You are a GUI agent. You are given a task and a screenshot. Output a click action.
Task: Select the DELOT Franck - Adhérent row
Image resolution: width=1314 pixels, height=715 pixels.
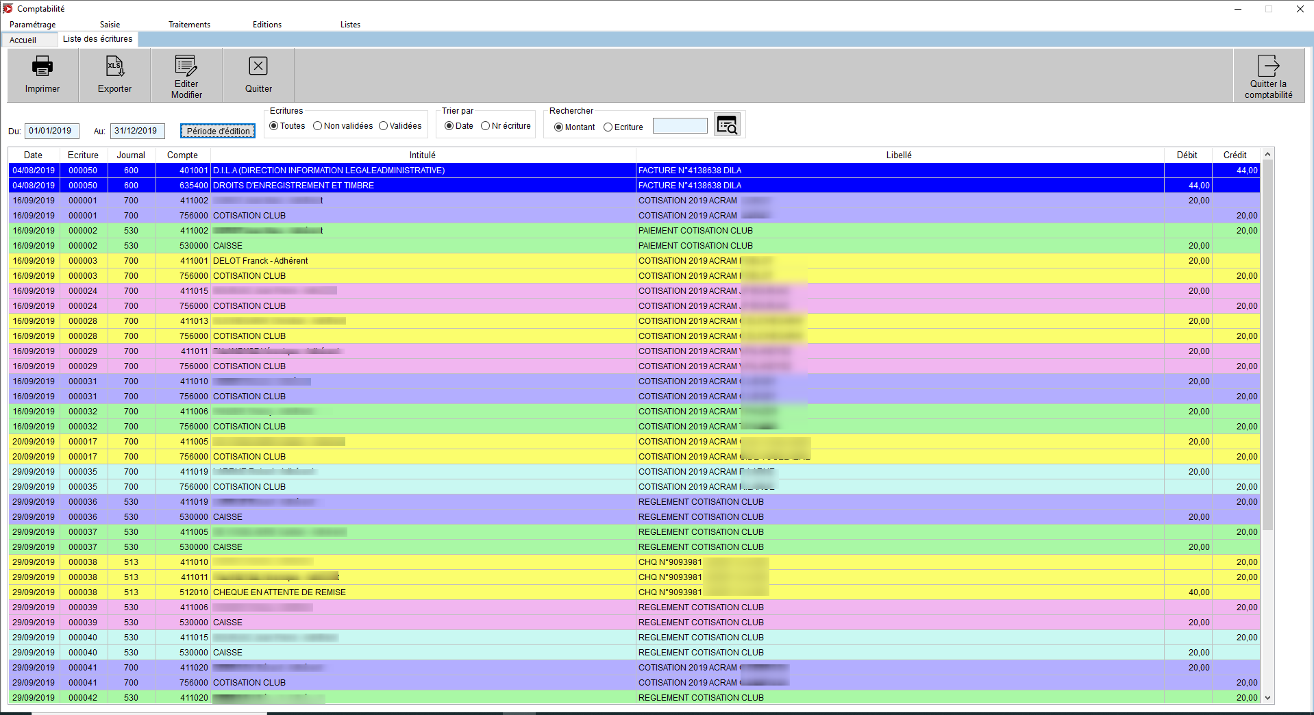[x=634, y=261]
